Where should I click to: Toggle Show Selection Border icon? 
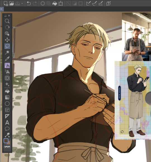click(81, 3)
